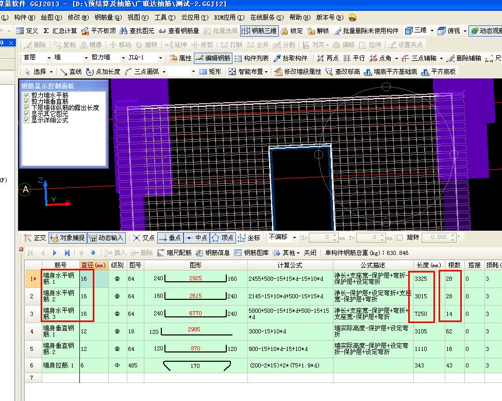The height and width of the screenshot is (401, 502).
Task: Toggle 正交 orthogonal mode
Action: point(35,237)
